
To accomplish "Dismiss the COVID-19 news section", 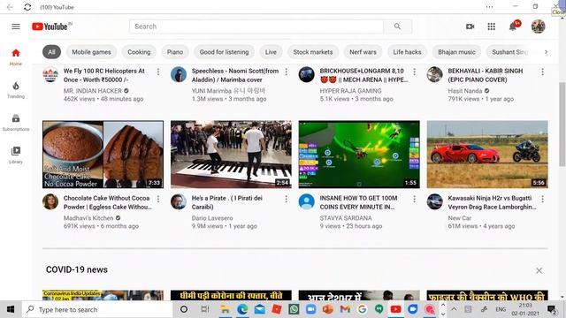I will click(539, 270).
